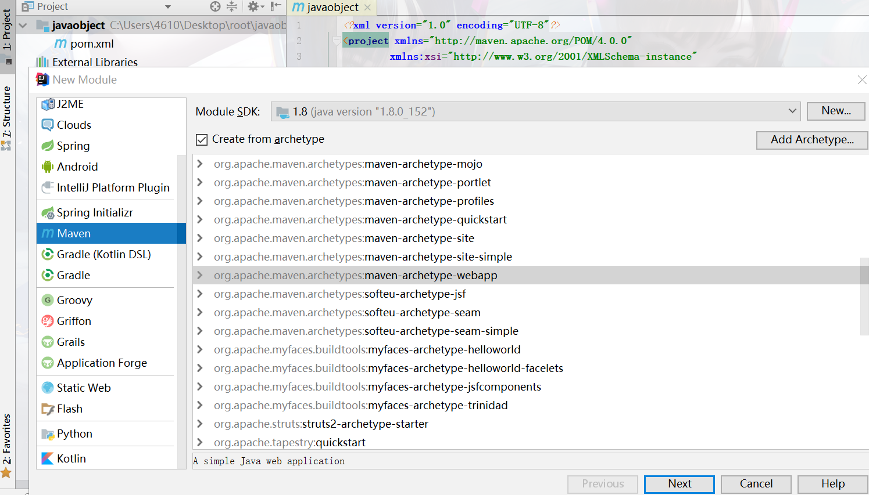Click the Flash module icon
This screenshot has height=495, width=869.
pos(48,409)
